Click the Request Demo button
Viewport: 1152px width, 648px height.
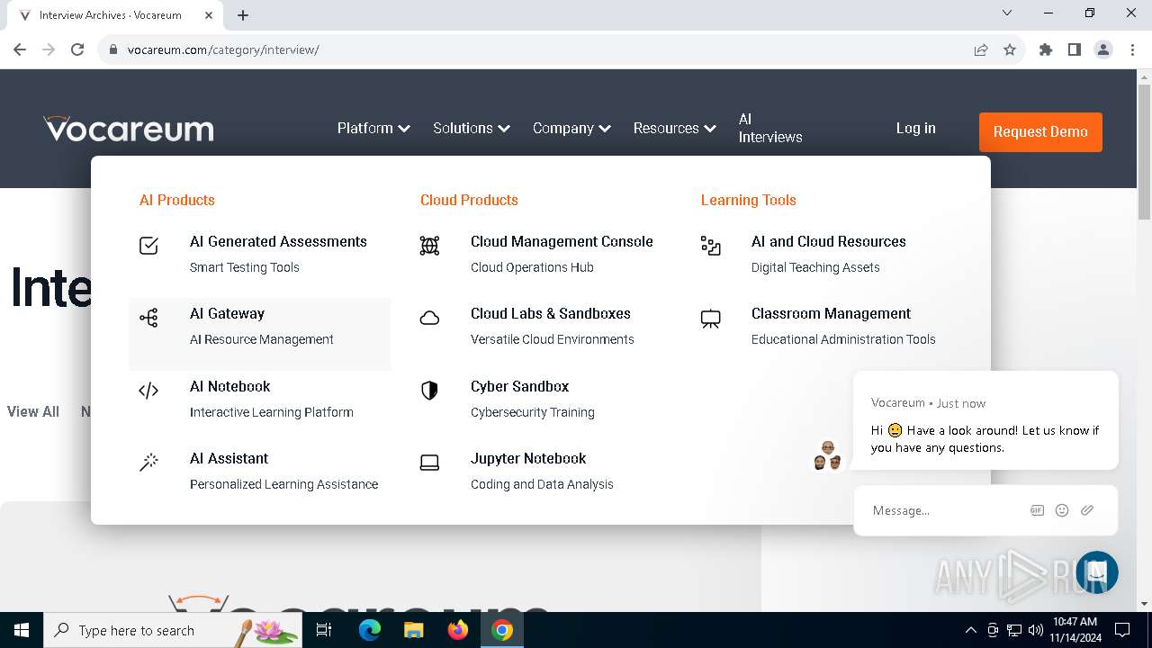[1040, 131]
